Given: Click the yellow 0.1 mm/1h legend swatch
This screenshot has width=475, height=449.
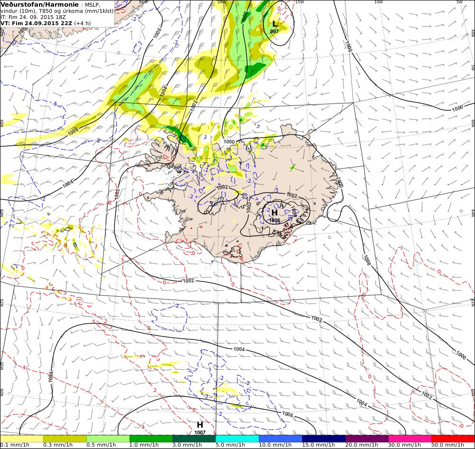Looking at the screenshot, I should 22,439.
